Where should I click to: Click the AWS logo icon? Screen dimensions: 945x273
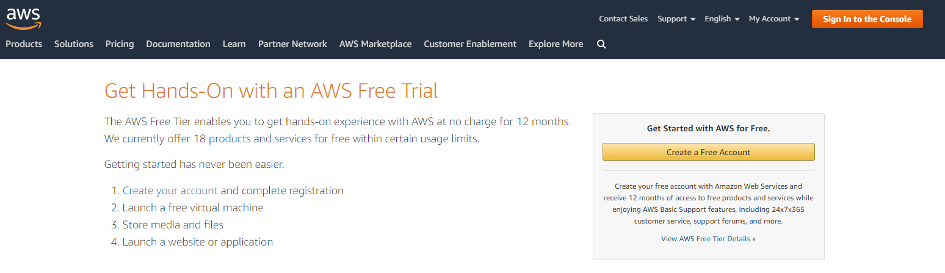[x=23, y=19]
